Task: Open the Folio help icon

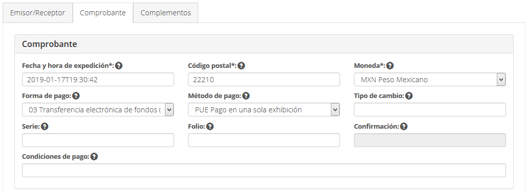Action: [x=210, y=127]
